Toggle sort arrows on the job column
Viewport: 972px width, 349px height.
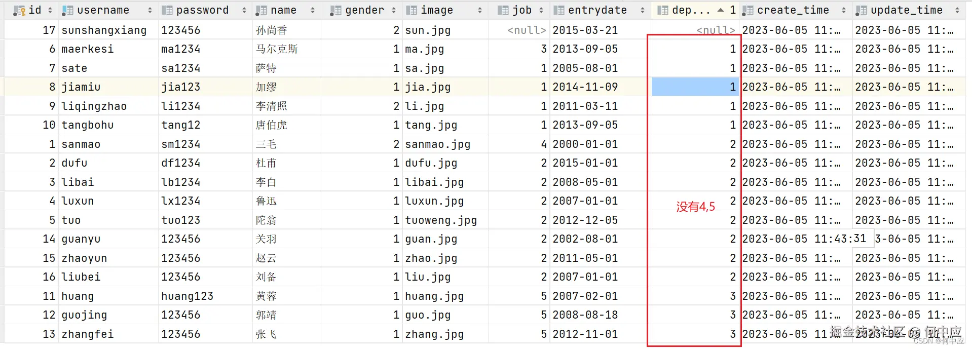pos(541,10)
